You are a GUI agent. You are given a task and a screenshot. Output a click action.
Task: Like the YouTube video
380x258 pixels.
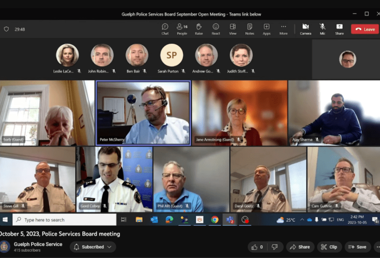[257, 247]
